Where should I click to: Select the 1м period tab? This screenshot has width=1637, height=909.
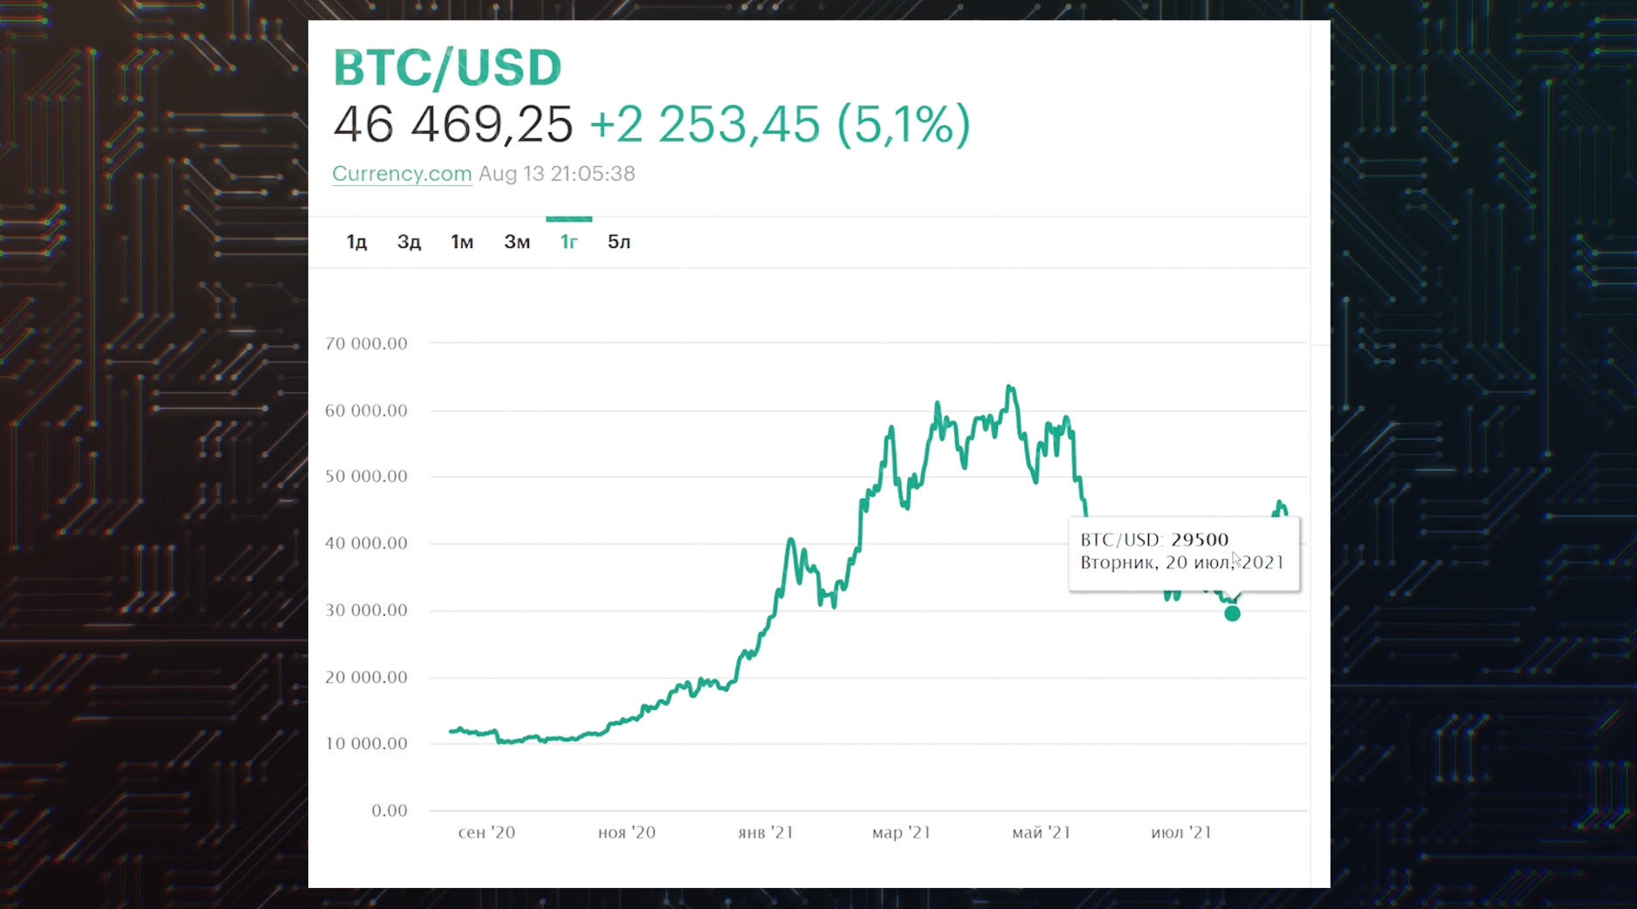462,242
